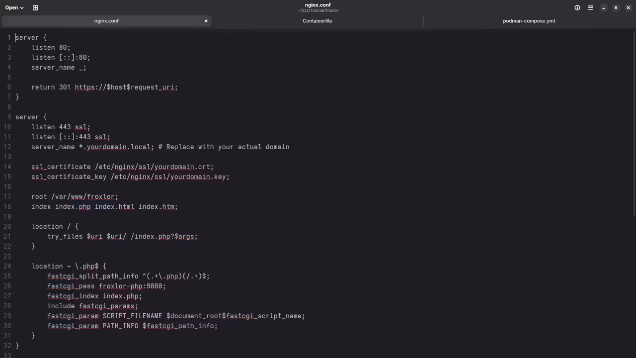Image resolution: width=636 pixels, height=358 pixels.
Task: Click the try_files directive line
Action: [x=122, y=237]
